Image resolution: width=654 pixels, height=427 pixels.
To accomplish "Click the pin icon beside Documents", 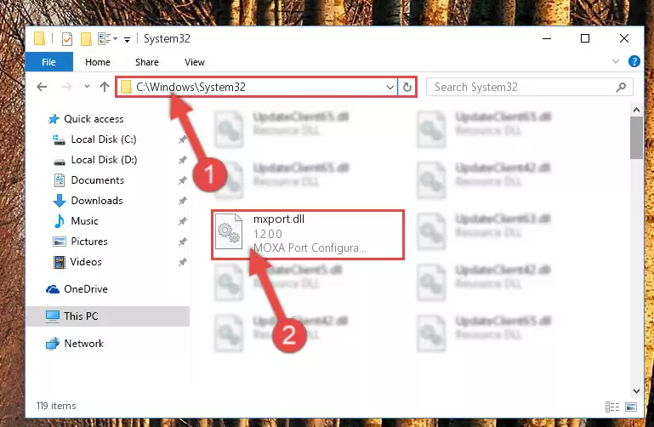I will [182, 180].
